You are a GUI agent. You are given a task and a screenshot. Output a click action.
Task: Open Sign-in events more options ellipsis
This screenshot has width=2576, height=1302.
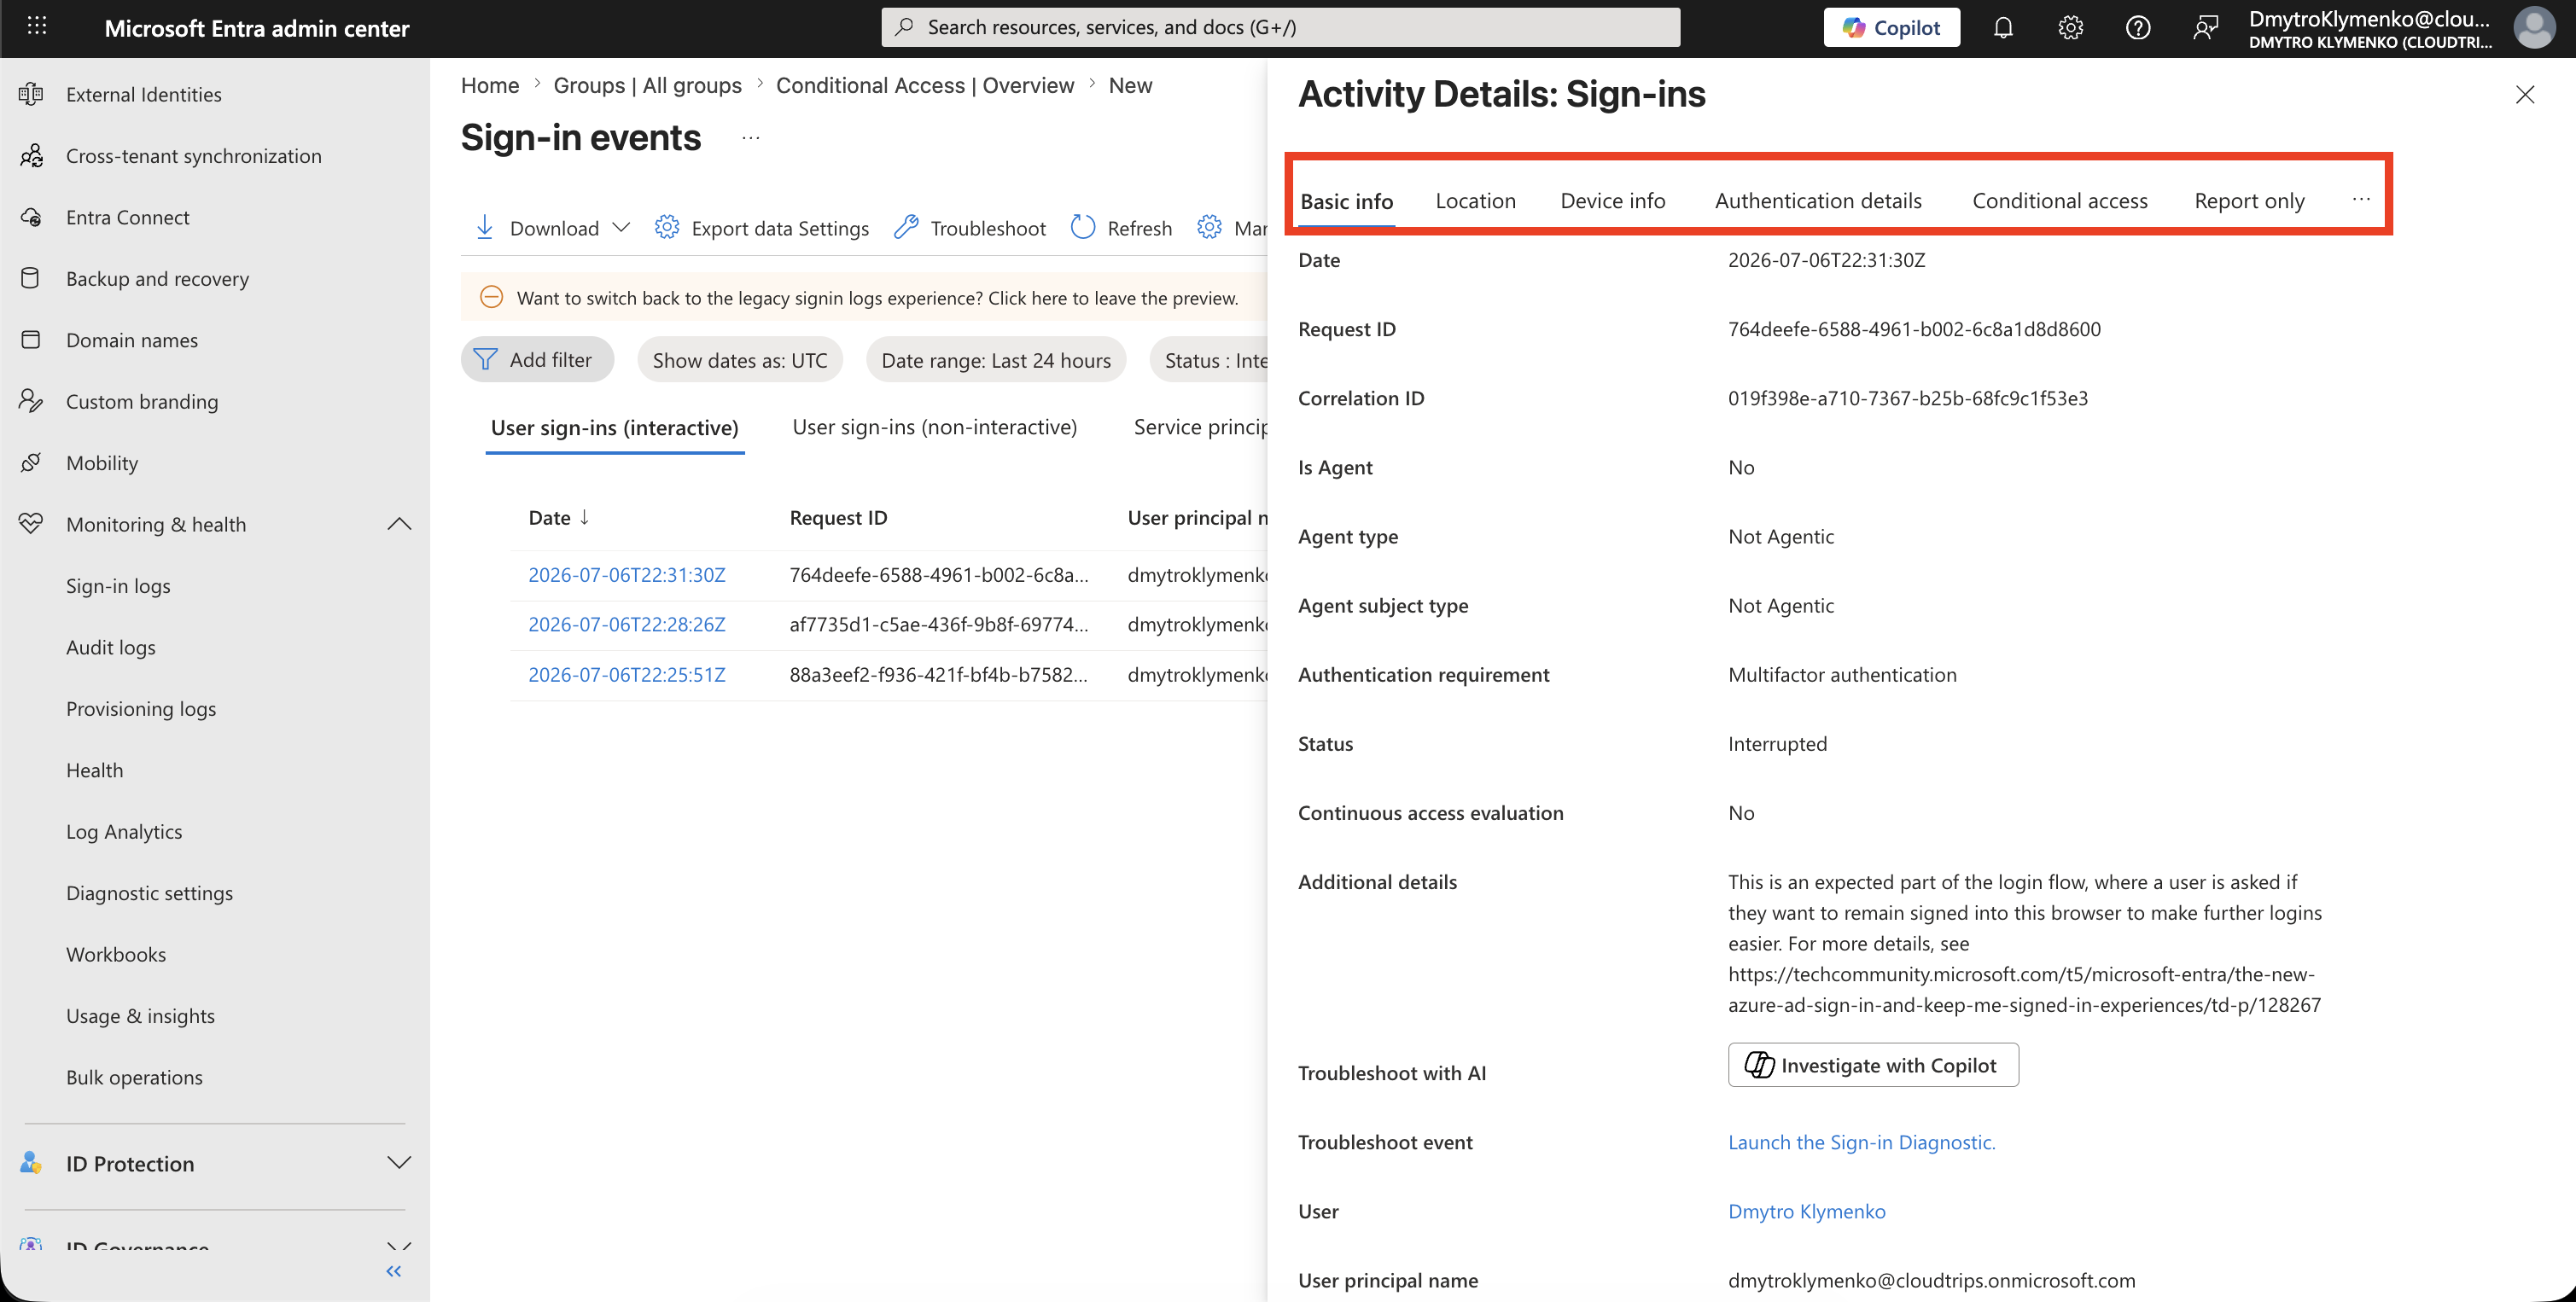pos(751,138)
